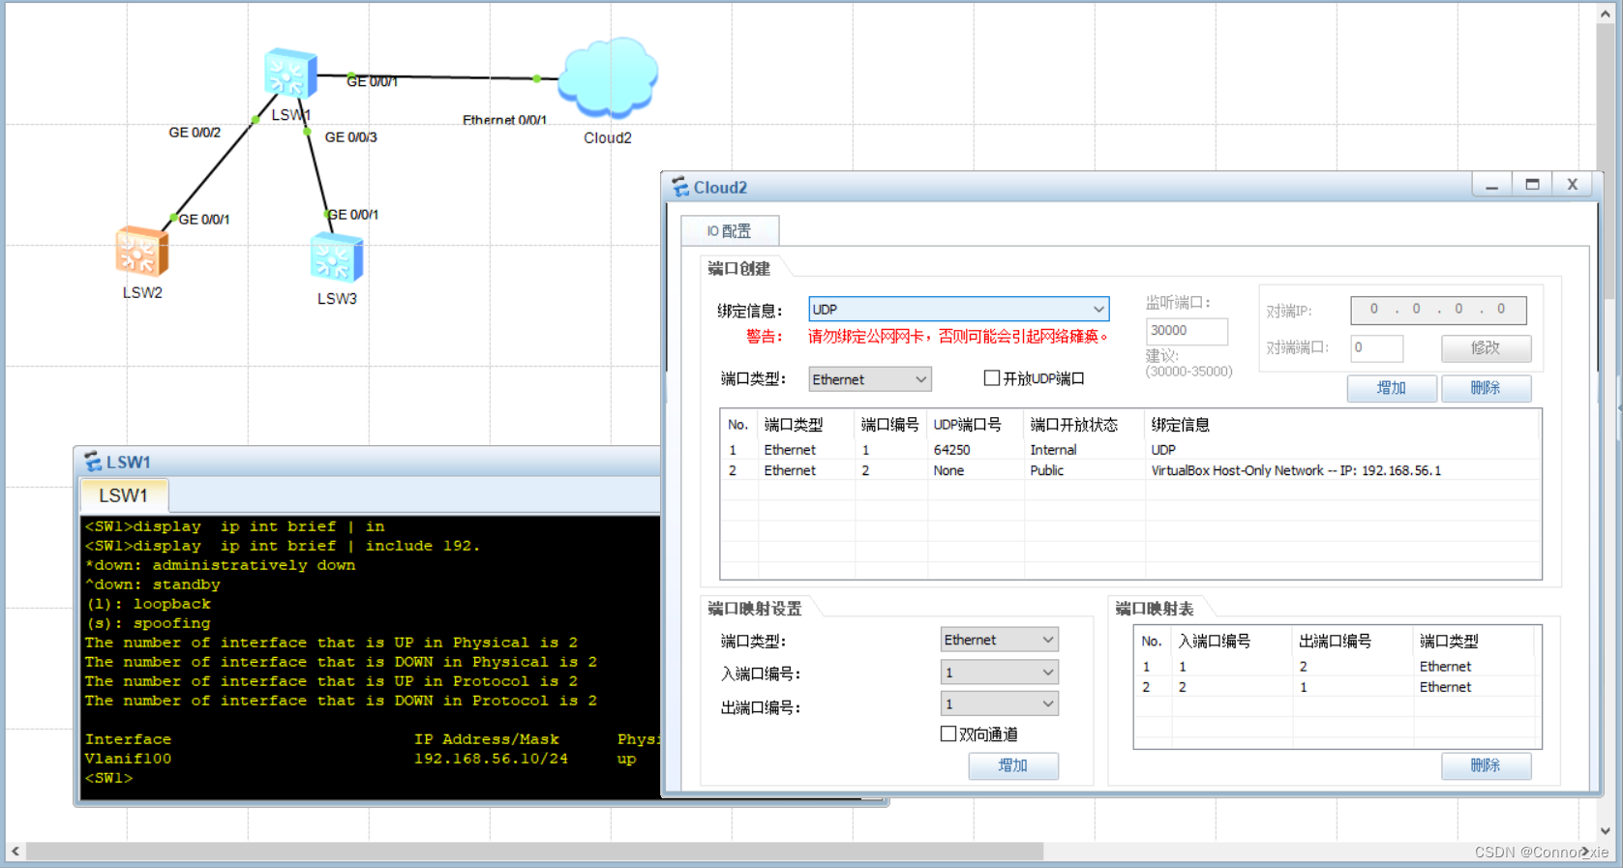Click the horizontal scrollbar of the canvas
Screen dimensions: 1623x868
535,852
